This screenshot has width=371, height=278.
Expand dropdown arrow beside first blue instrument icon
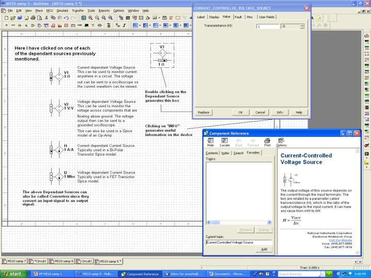click(x=140, y=25)
